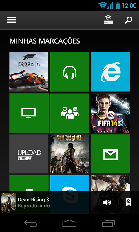Open the remote control icon

(x=128, y=202)
